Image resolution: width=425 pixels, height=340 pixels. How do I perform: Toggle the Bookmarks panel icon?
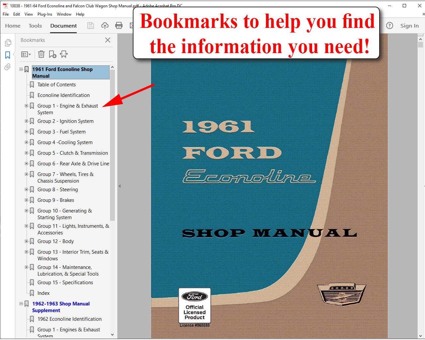tap(8, 55)
